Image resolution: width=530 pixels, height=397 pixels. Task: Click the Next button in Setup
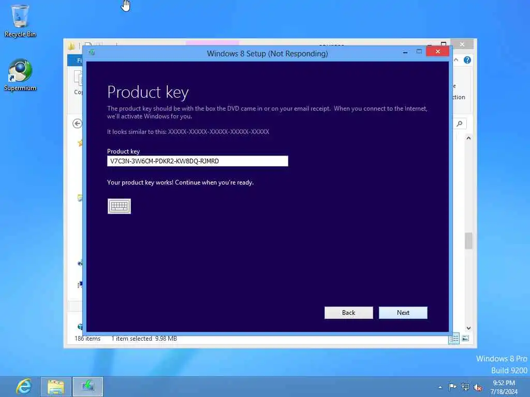click(403, 313)
